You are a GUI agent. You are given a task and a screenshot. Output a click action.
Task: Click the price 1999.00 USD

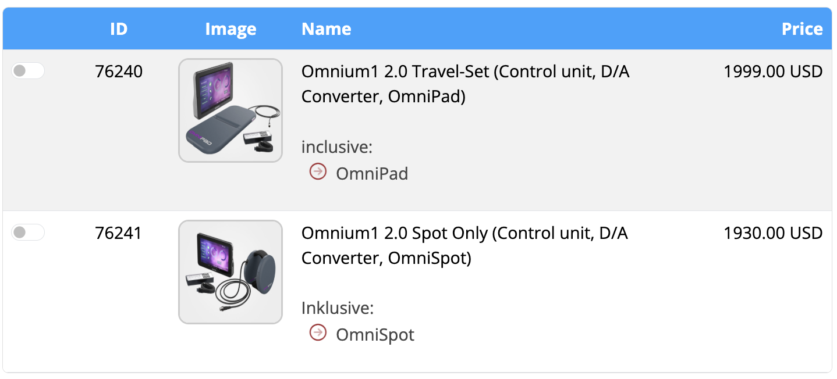point(774,71)
